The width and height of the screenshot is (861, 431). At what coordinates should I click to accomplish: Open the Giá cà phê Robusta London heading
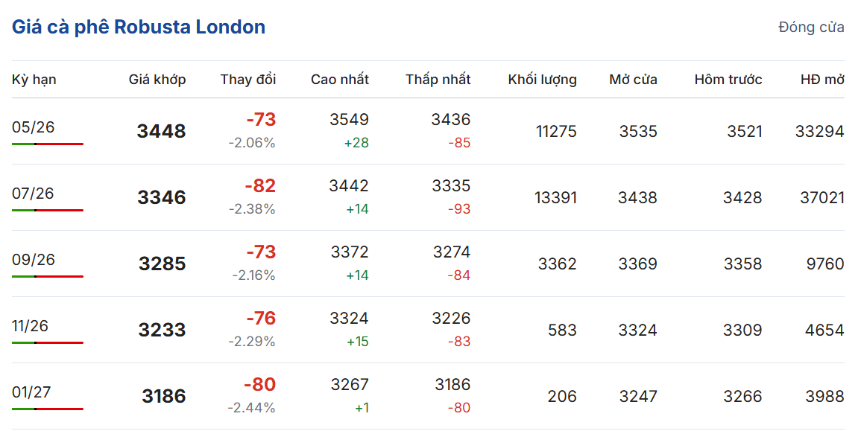point(139,28)
